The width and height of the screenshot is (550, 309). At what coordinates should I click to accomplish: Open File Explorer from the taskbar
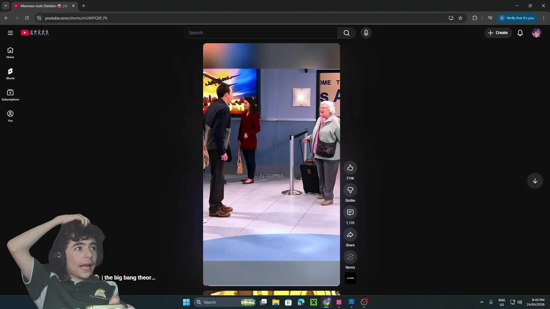(276, 302)
